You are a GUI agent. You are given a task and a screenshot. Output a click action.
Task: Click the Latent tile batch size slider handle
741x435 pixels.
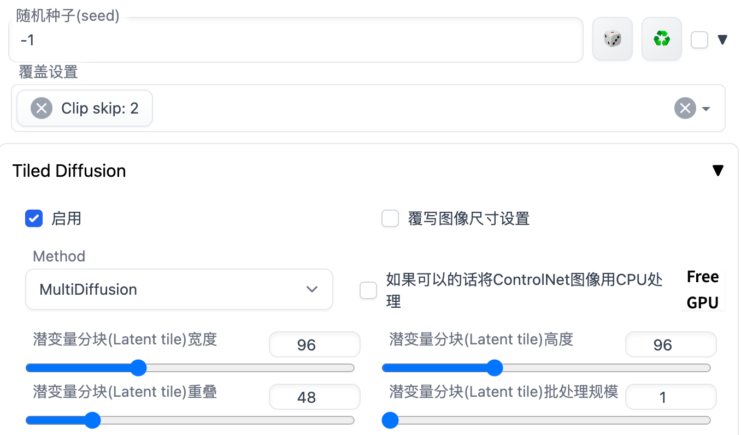click(x=390, y=420)
